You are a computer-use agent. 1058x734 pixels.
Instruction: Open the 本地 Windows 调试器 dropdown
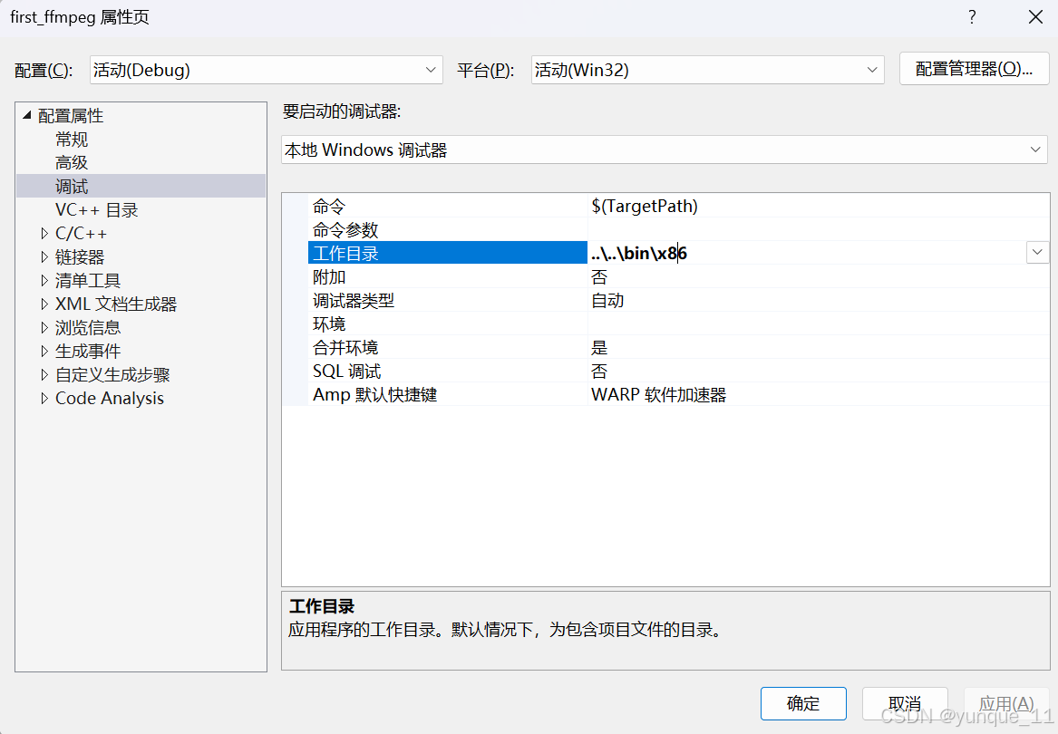click(1038, 150)
